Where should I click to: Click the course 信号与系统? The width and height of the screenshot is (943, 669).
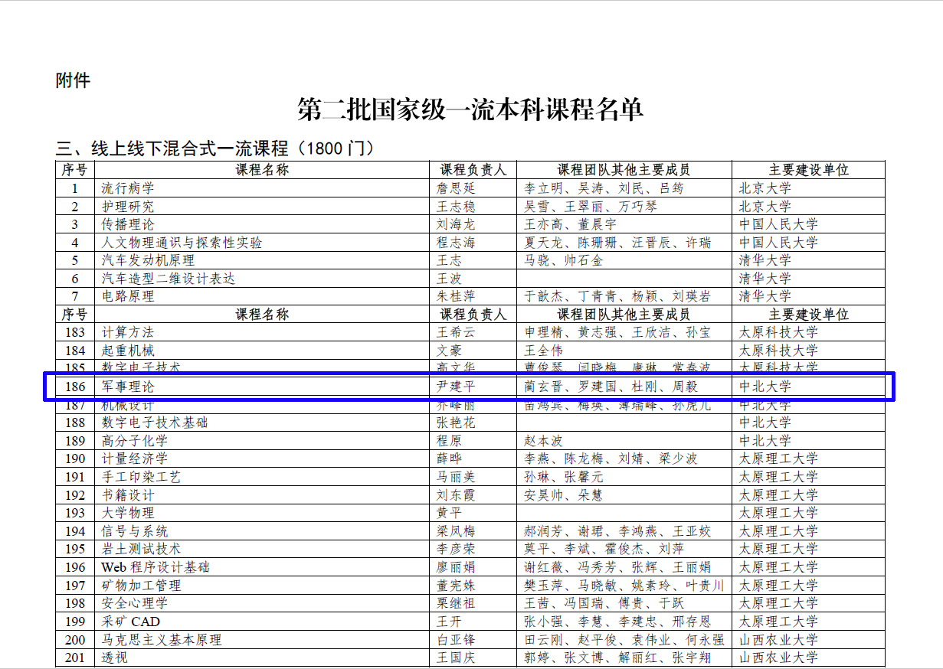pos(135,531)
